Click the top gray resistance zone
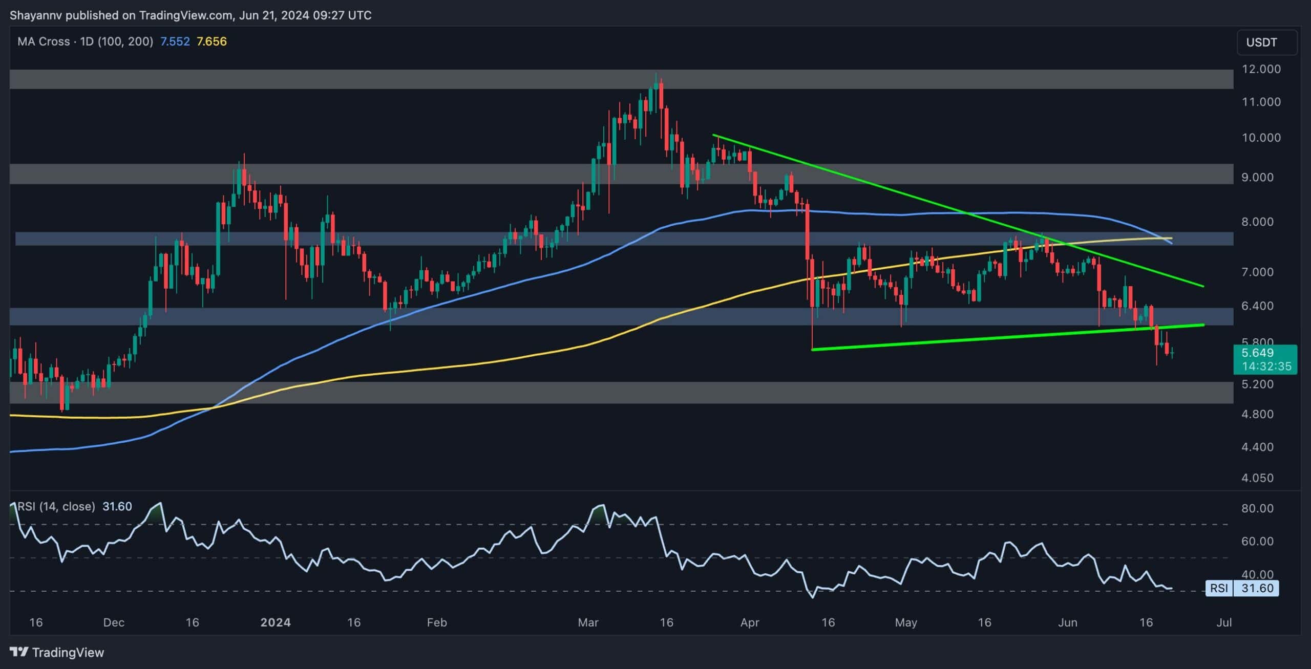Screen dimensions: 1311x669 tap(358, 79)
